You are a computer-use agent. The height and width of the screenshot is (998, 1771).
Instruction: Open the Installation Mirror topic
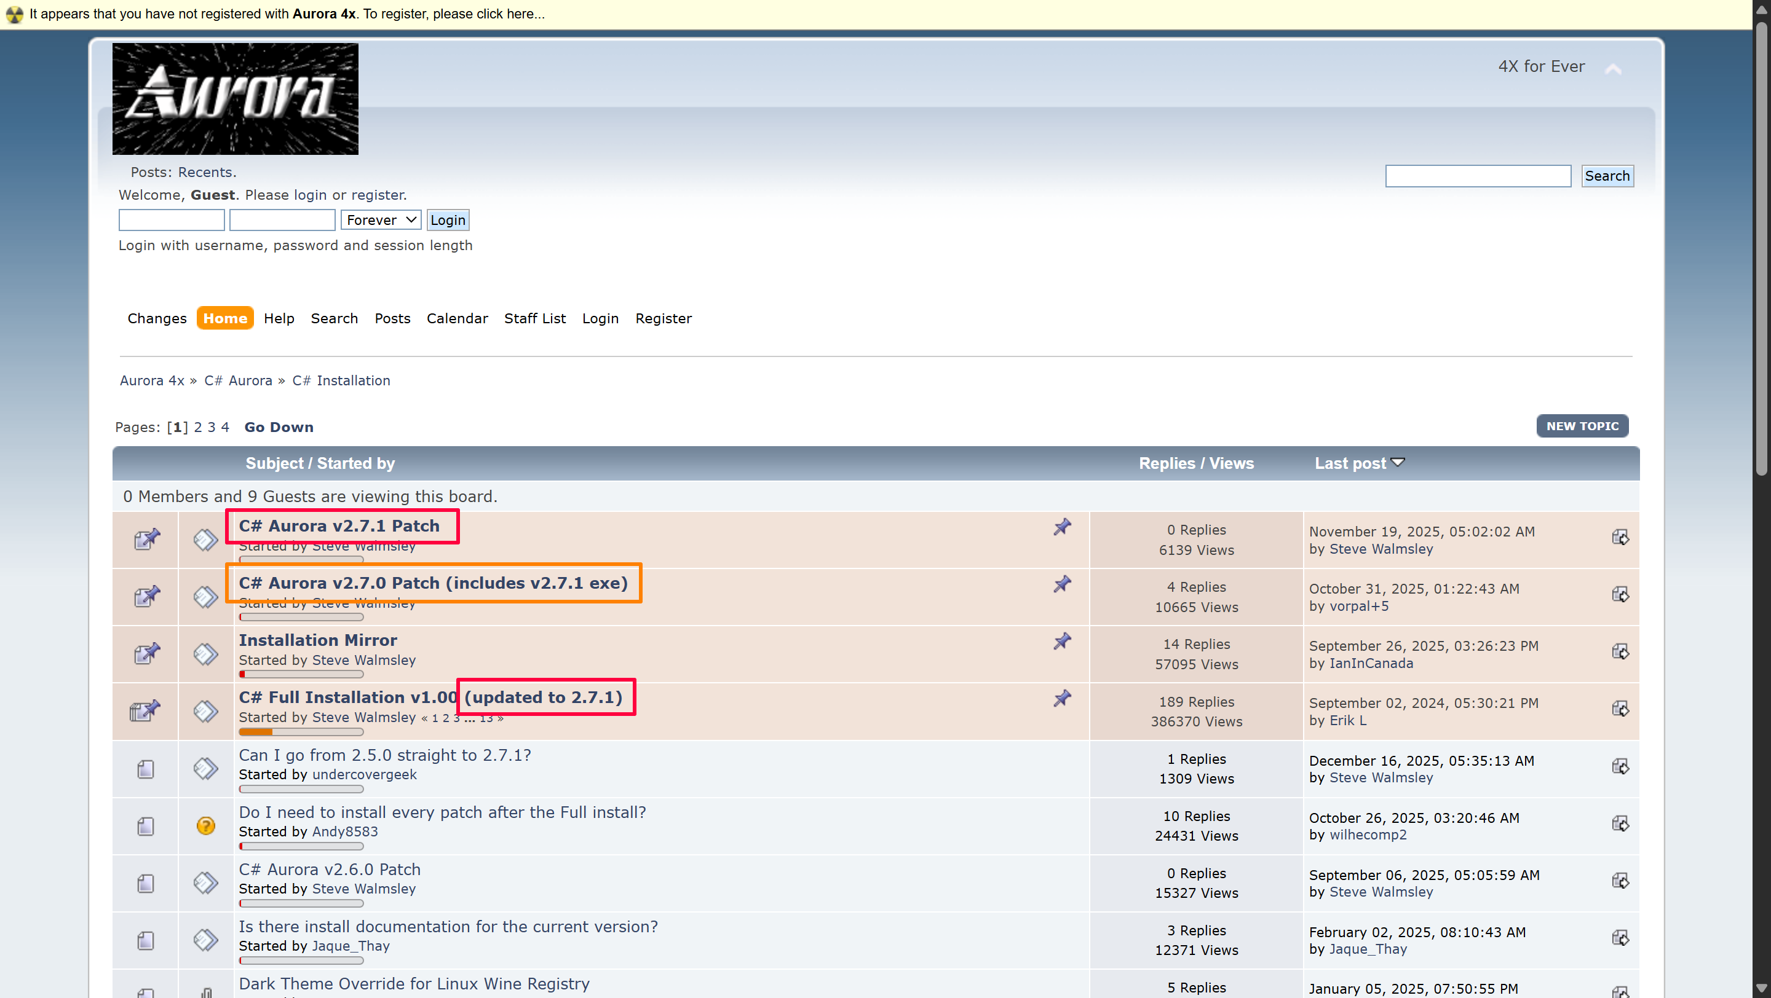[318, 640]
